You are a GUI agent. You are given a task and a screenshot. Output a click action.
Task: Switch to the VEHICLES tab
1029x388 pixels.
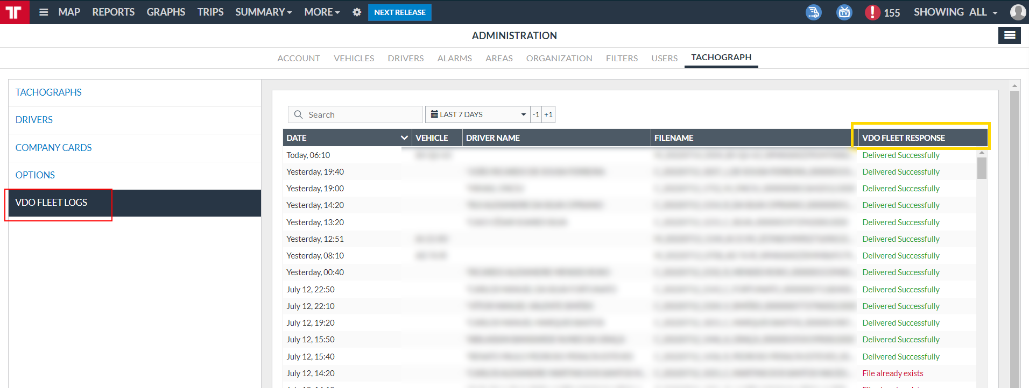[x=354, y=58]
